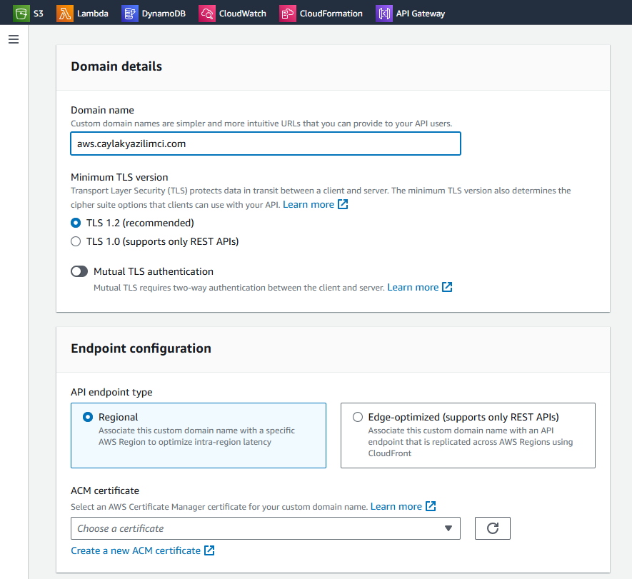Click external link icon beside ACM Learn more
The width and height of the screenshot is (632, 579).
click(x=431, y=506)
